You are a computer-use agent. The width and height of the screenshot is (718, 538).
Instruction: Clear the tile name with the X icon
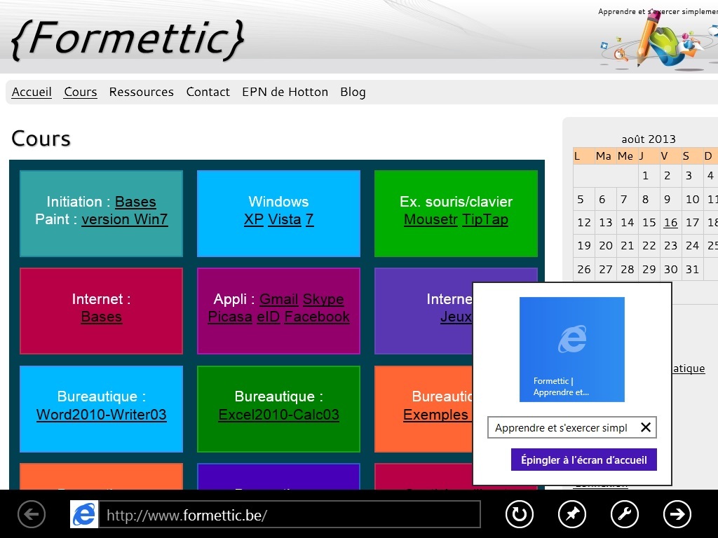646,427
